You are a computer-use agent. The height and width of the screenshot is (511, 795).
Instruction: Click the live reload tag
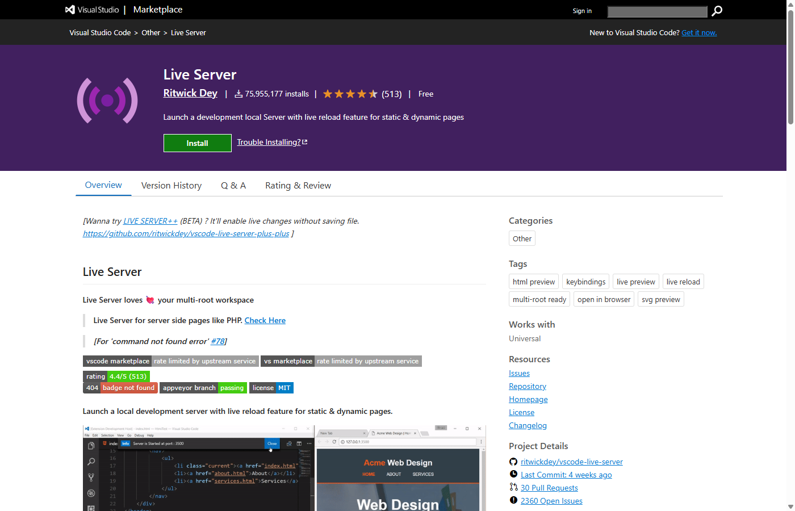[x=683, y=282]
